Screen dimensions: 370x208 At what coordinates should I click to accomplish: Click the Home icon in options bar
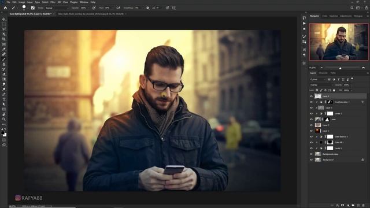coord(5,8)
